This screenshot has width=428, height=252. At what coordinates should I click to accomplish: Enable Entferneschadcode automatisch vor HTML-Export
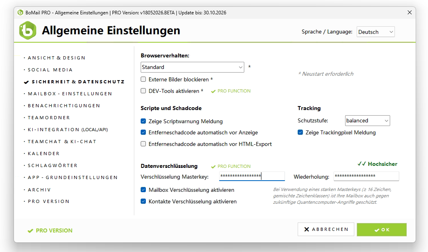coord(143,144)
